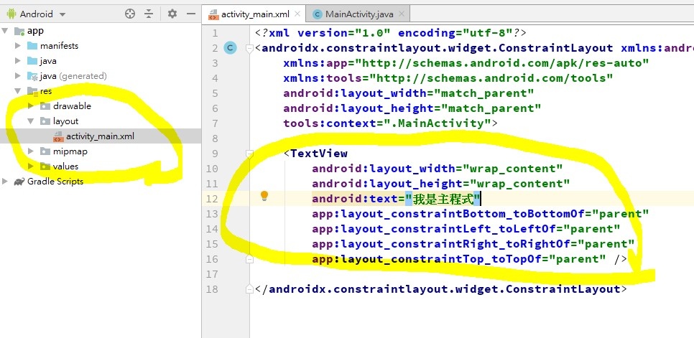Click layout_height="wrap_content" on line 11

pos(441,184)
